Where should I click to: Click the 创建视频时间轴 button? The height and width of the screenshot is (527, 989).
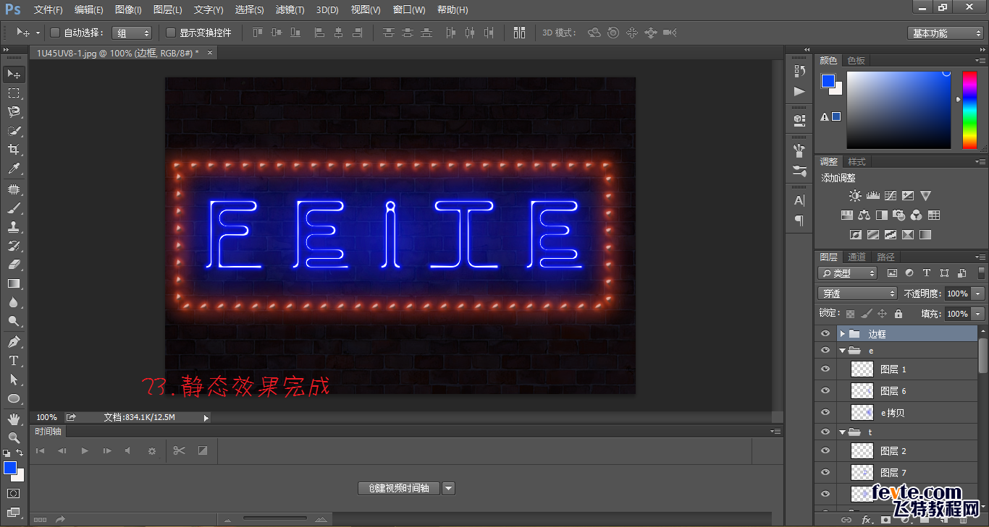397,488
